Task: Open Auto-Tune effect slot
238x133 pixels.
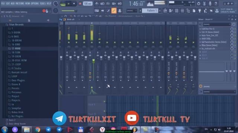Action: click(x=210, y=35)
